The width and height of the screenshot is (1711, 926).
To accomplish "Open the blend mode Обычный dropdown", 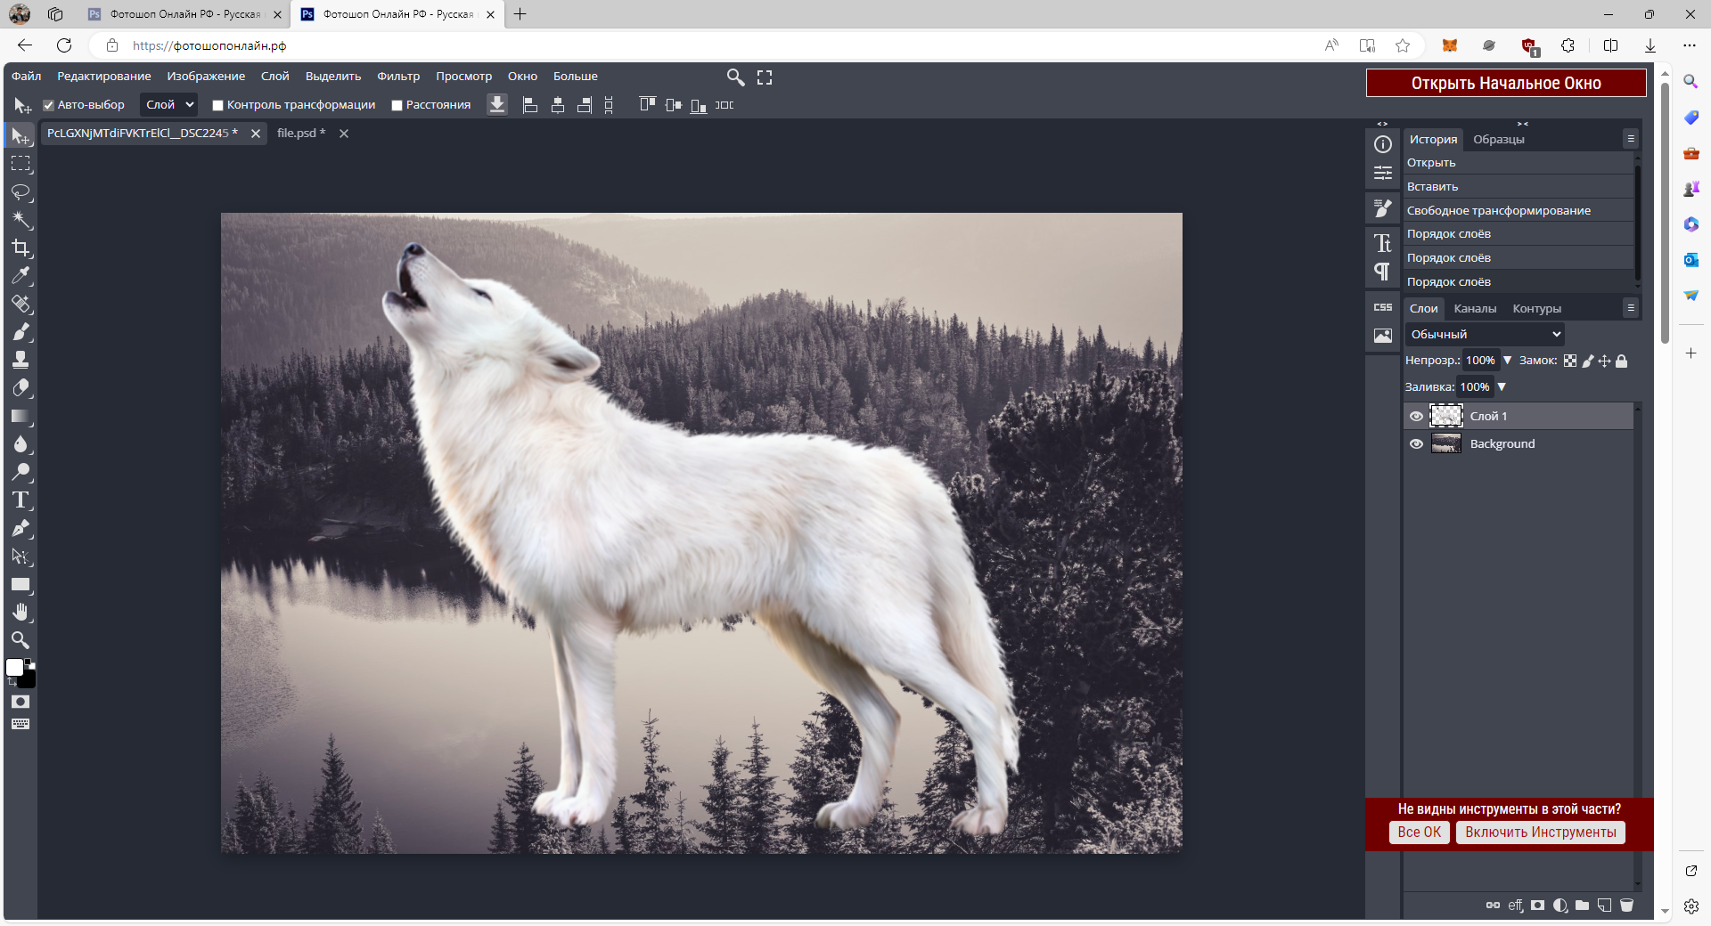I will pos(1485,335).
